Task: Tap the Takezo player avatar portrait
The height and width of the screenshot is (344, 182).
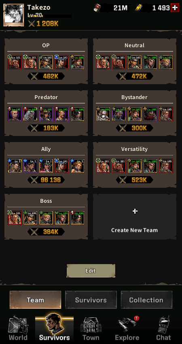Action: pos(14,15)
